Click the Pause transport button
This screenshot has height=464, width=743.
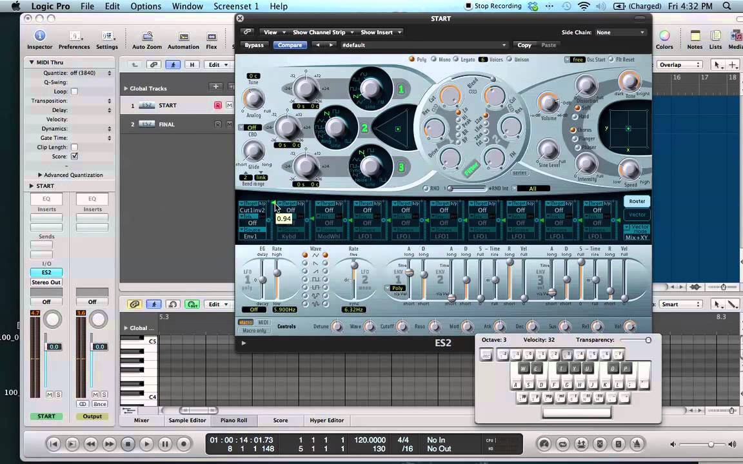(x=165, y=443)
